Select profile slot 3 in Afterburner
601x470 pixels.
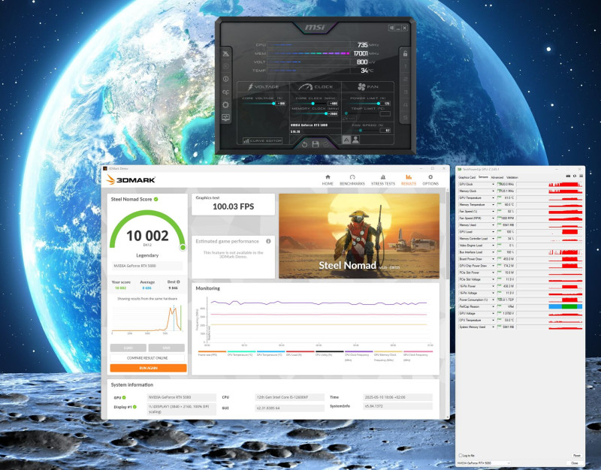pos(405,92)
